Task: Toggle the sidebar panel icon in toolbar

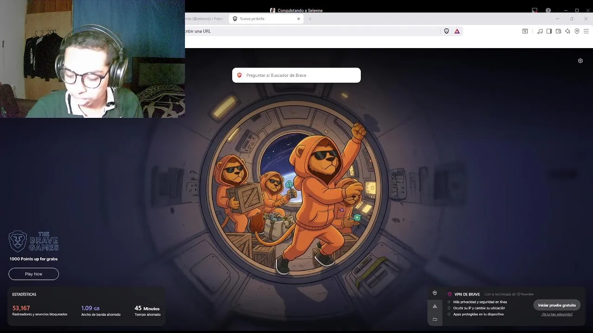Action: (x=549, y=31)
